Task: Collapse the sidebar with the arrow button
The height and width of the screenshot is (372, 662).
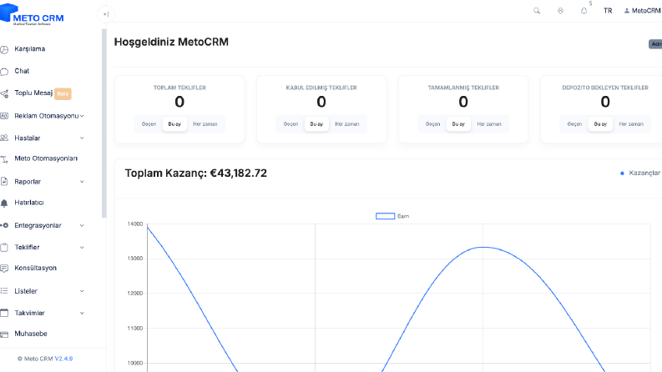Action: pyautogui.click(x=105, y=14)
